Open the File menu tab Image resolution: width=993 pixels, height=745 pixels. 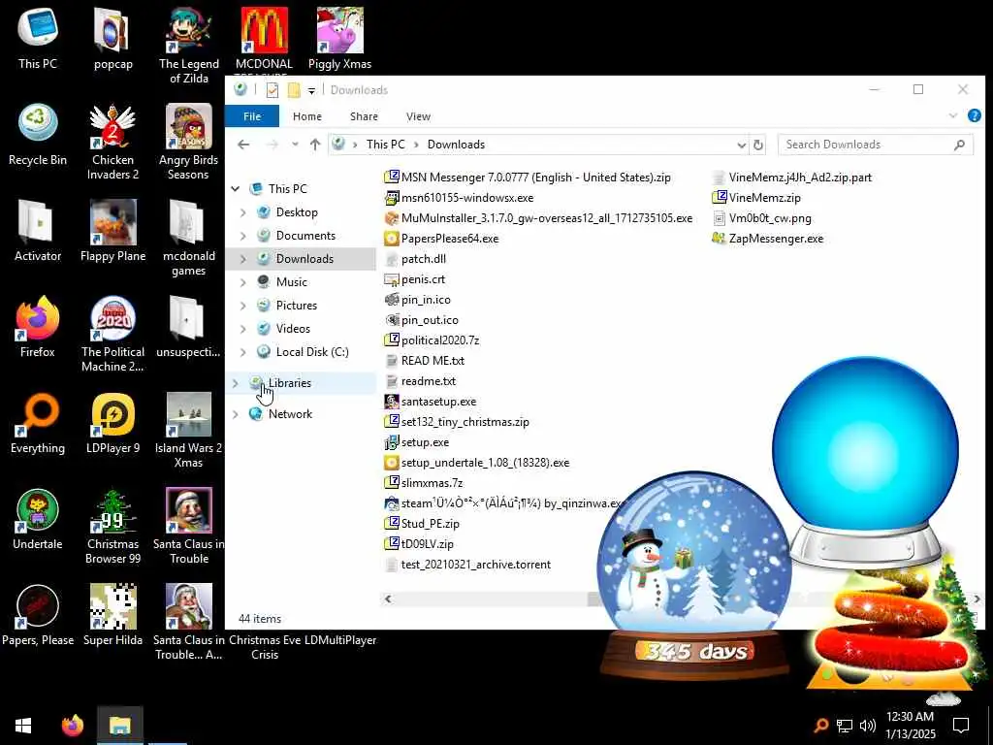252,116
